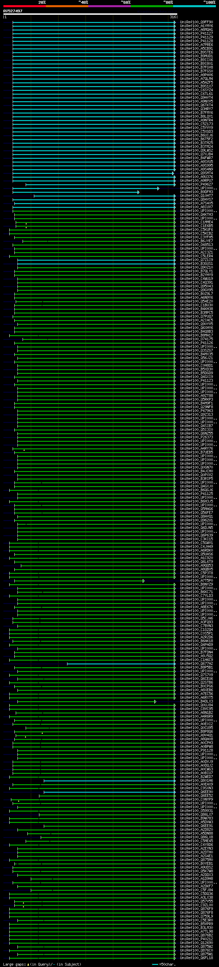The width and height of the screenshot is (219, 967).
Task: Click the white query sequence bar
Action: click(x=90, y=14)
